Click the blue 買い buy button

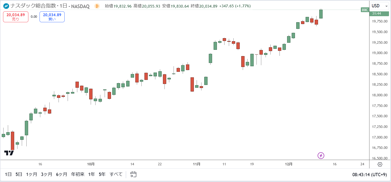[x=52, y=17]
